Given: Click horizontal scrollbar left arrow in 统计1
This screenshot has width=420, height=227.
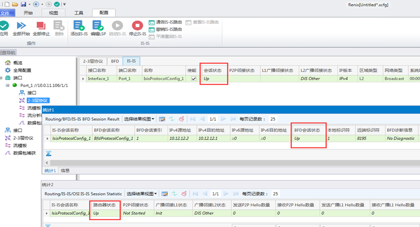Looking at the screenshot, I should [47, 162].
